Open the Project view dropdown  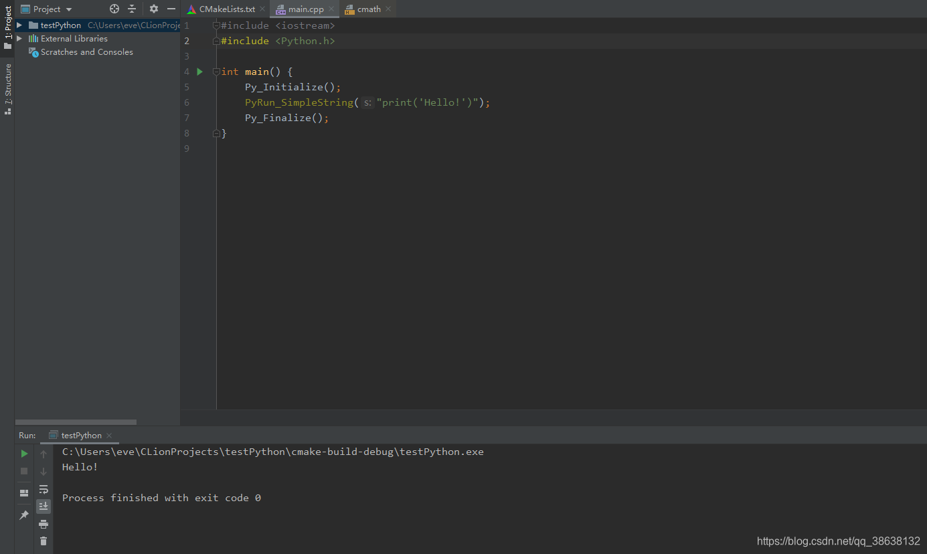(x=46, y=9)
